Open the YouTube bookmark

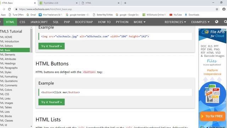tap(176, 15)
